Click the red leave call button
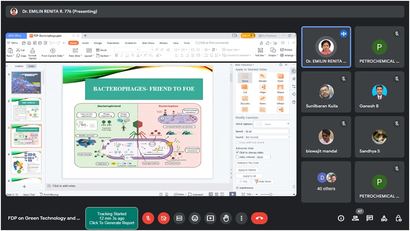410x231 pixels. pos(259,218)
